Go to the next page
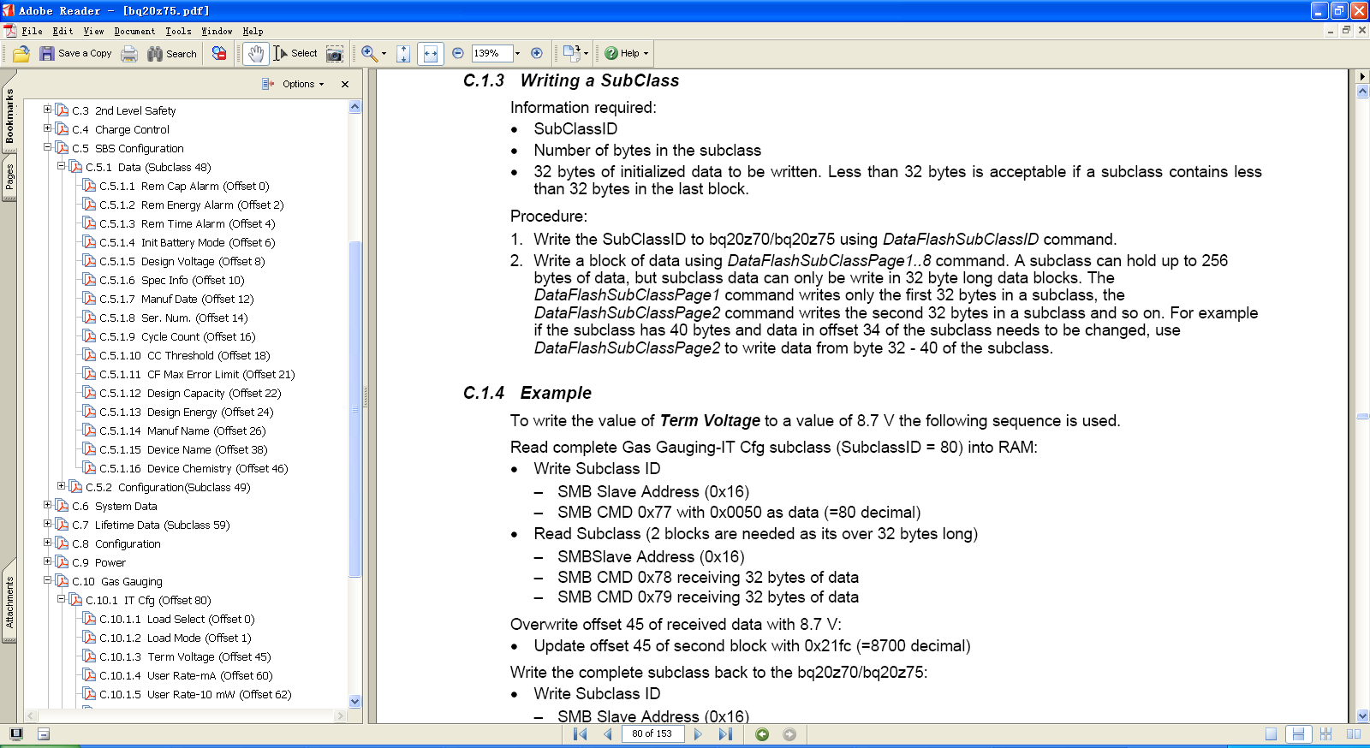This screenshot has width=1370, height=748. [x=698, y=734]
